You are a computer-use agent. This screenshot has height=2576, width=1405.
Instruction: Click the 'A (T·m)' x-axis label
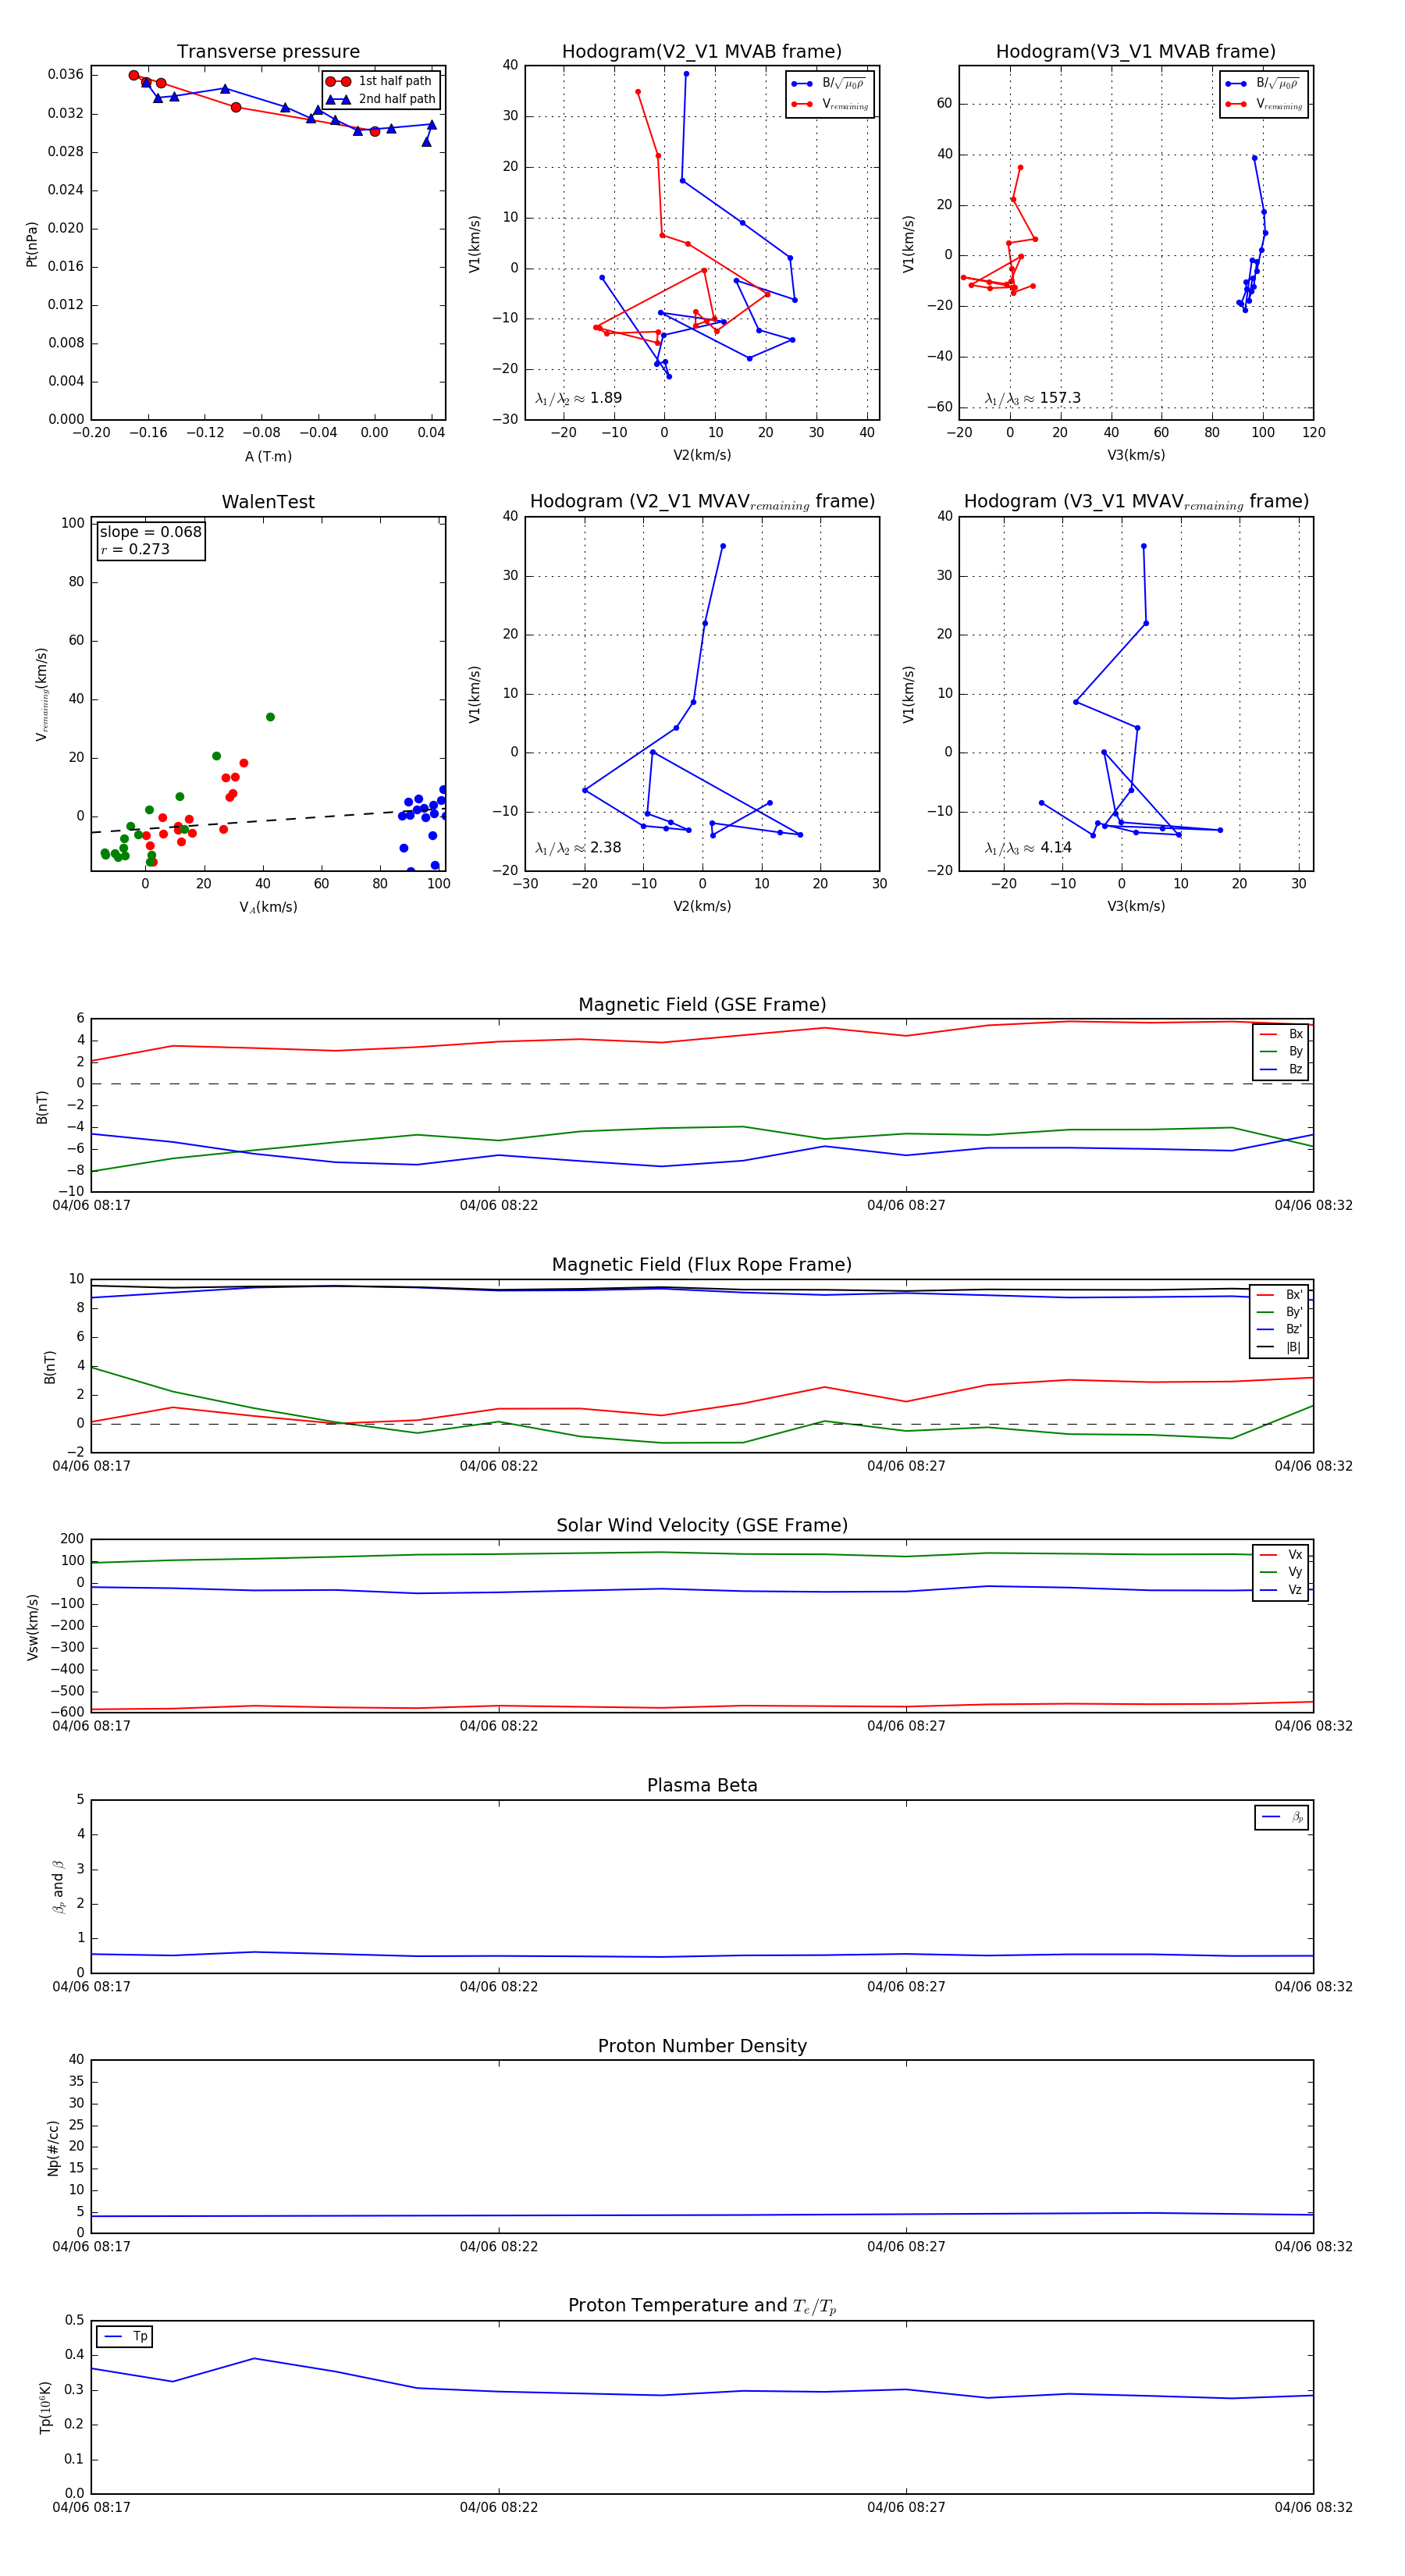[x=268, y=456]
